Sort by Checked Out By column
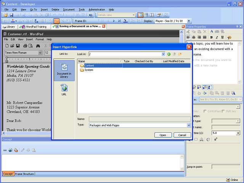 (x=147, y=61)
